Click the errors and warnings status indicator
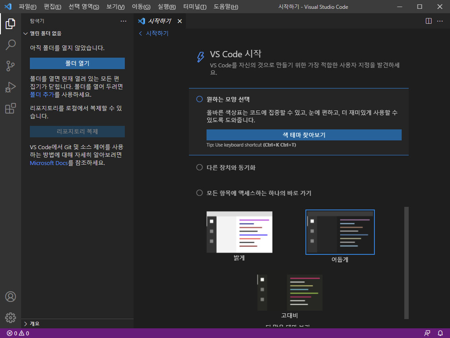 (18, 334)
